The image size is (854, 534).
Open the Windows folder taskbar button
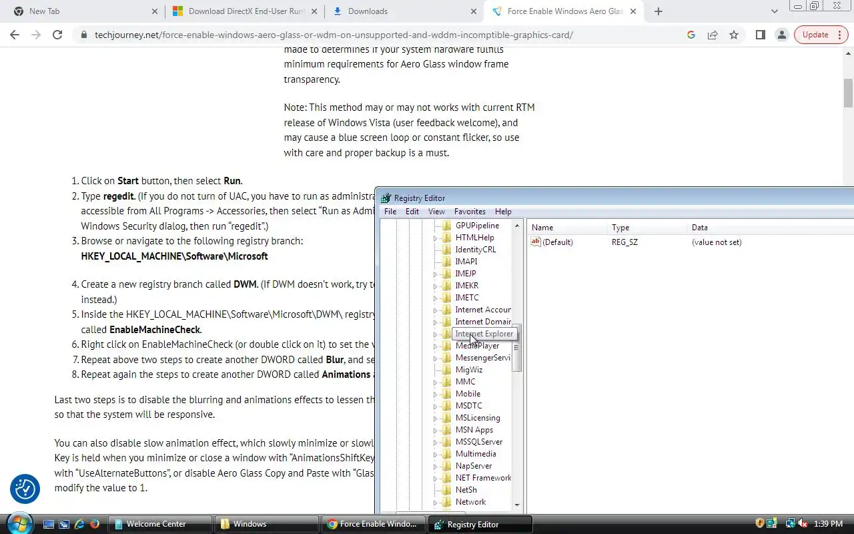(267, 524)
